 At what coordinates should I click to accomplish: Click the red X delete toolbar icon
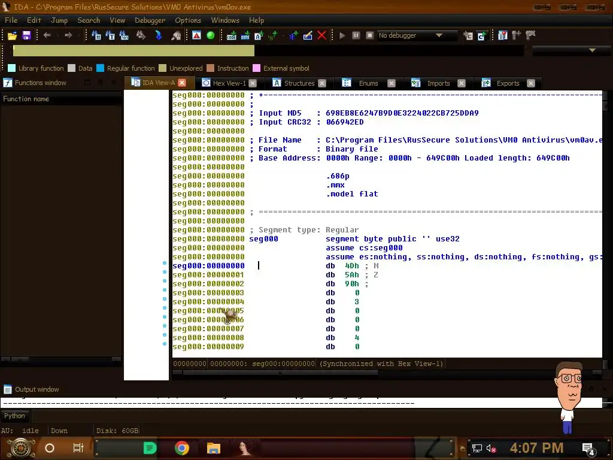[x=321, y=35]
